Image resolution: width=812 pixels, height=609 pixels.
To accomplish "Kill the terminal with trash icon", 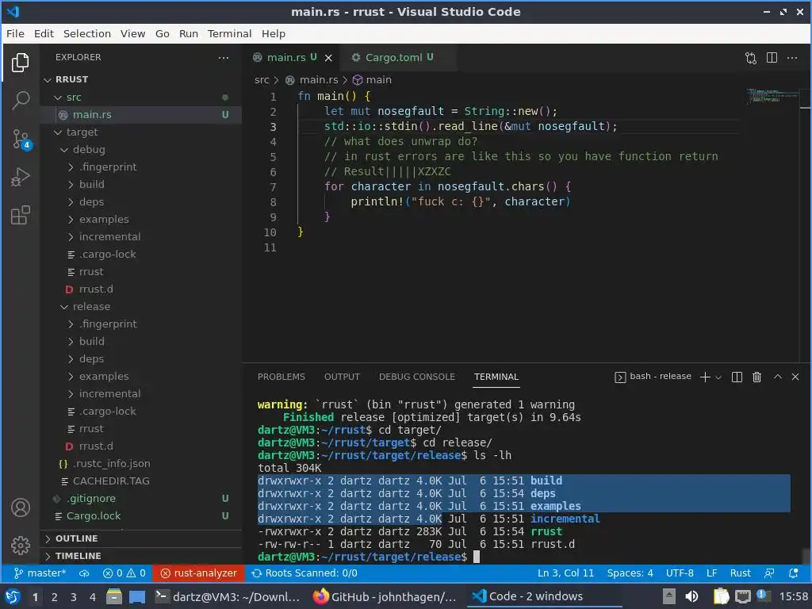I will click(756, 377).
